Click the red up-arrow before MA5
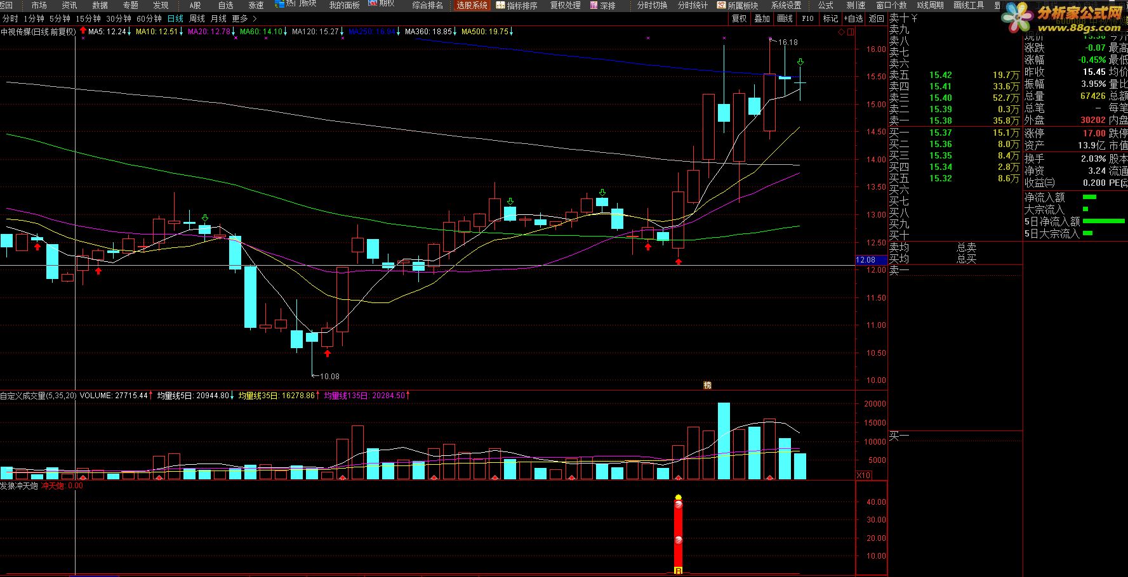This screenshot has height=577, width=1128. tap(83, 30)
